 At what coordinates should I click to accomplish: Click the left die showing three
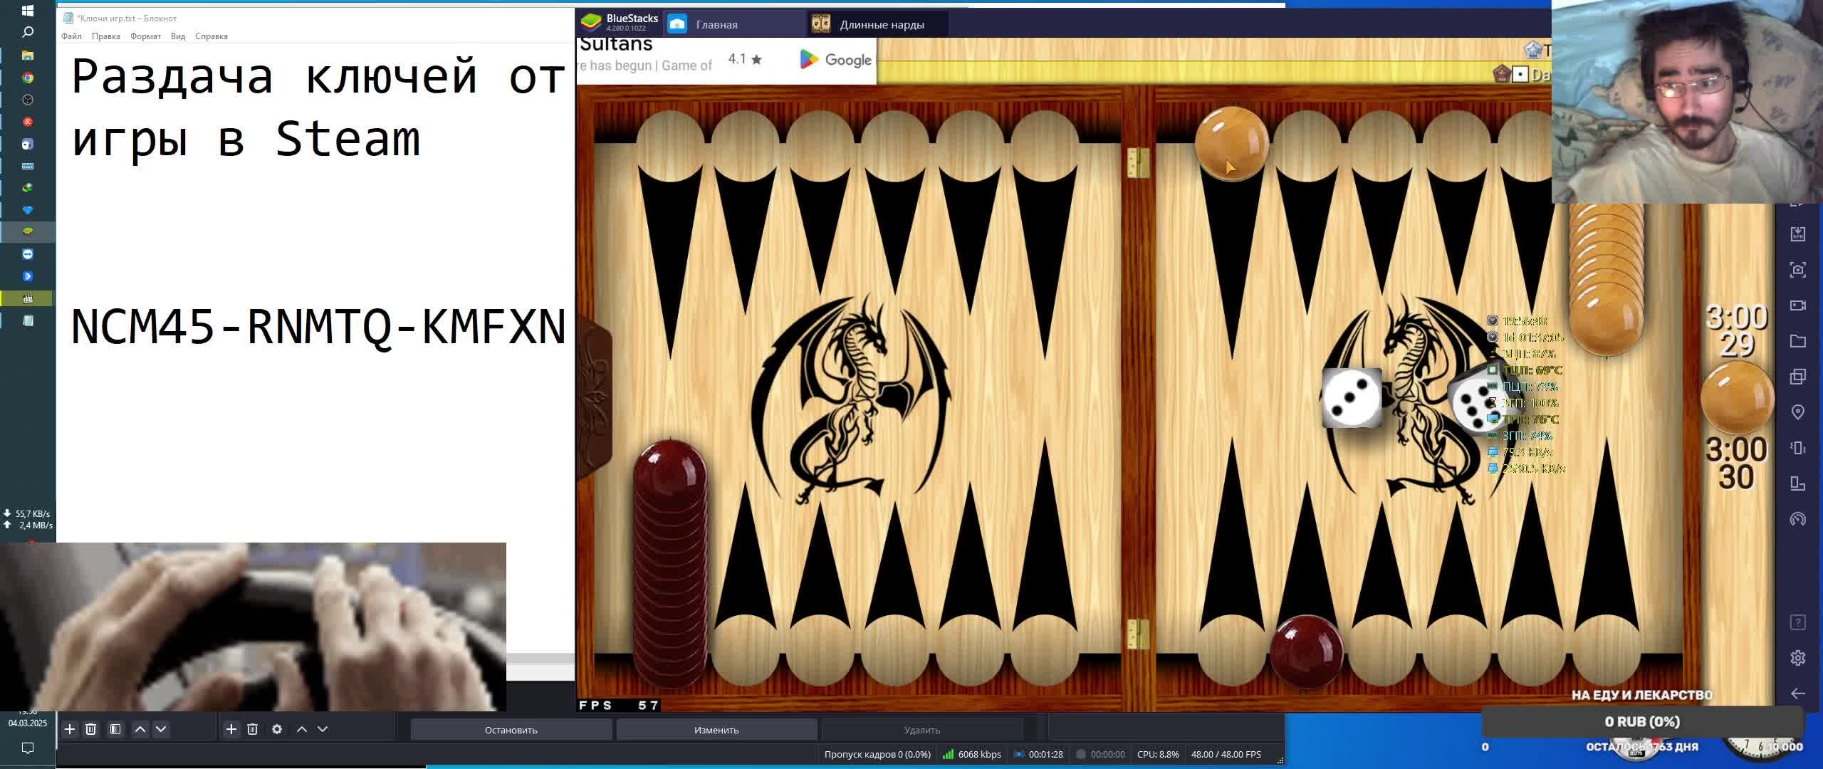click(x=1352, y=398)
